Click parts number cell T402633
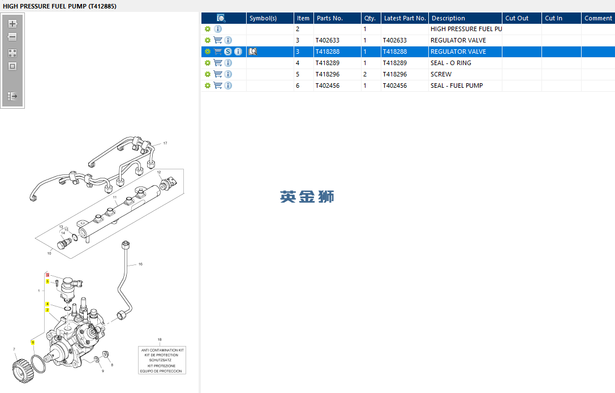Viewport: 615px width, 393px height. tap(337, 40)
